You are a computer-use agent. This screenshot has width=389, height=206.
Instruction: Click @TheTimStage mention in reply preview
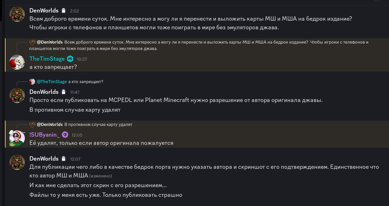coord(52,82)
